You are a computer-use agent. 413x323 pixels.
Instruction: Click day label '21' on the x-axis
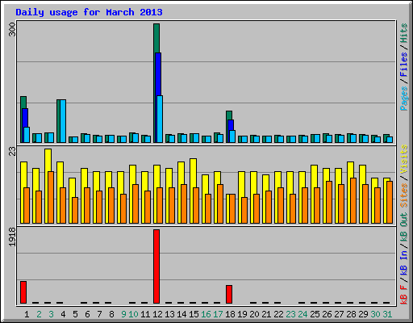[x=266, y=314]
